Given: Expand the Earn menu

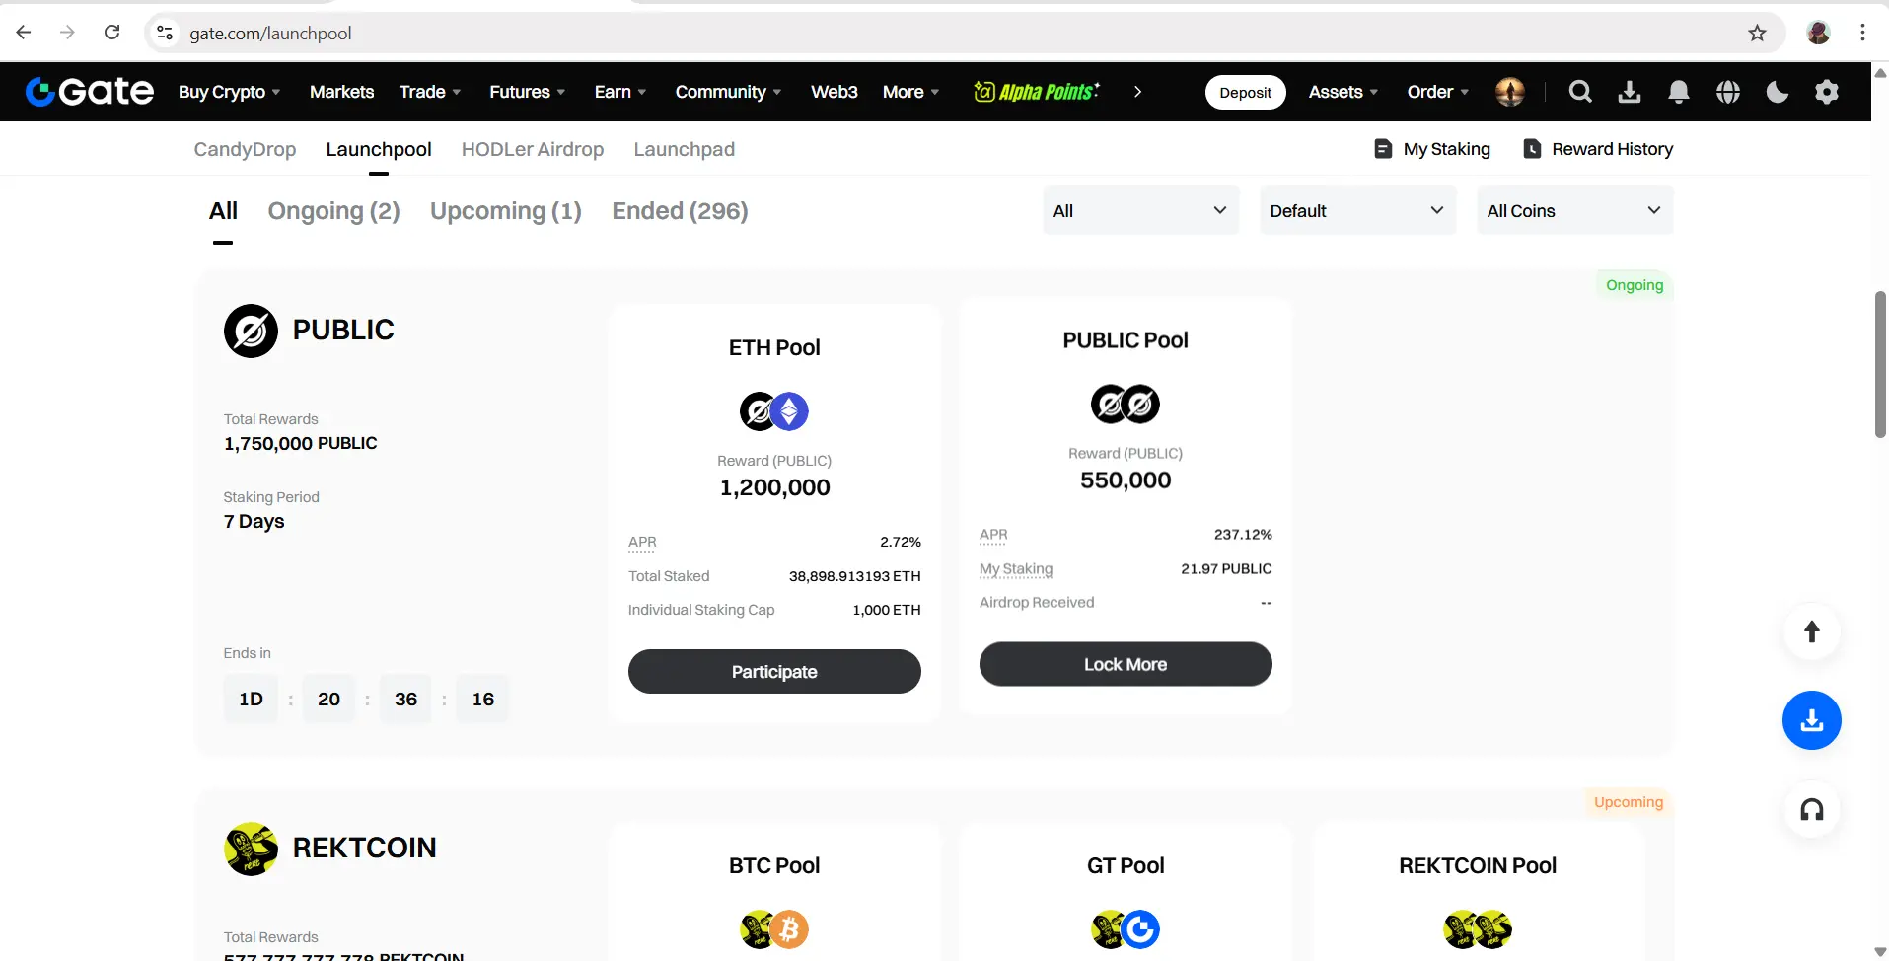Looking at the screenshot, I should [x=620, y=92].
